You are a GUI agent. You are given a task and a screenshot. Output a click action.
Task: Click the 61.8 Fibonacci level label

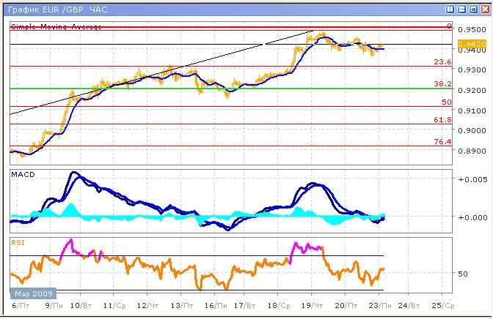442,119
